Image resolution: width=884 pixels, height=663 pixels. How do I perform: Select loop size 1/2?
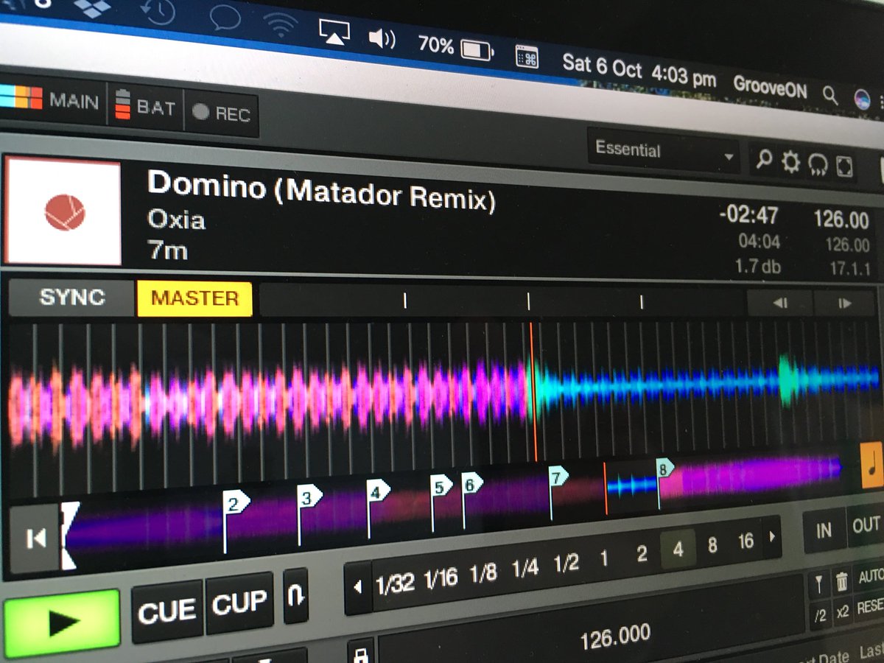click(x=566, y=564)
